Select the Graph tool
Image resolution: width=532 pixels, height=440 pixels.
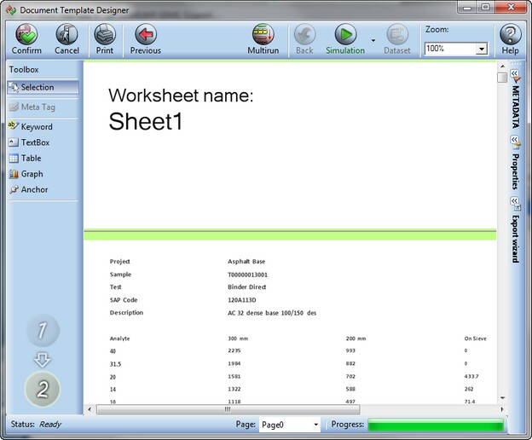[x=26, y=174]
